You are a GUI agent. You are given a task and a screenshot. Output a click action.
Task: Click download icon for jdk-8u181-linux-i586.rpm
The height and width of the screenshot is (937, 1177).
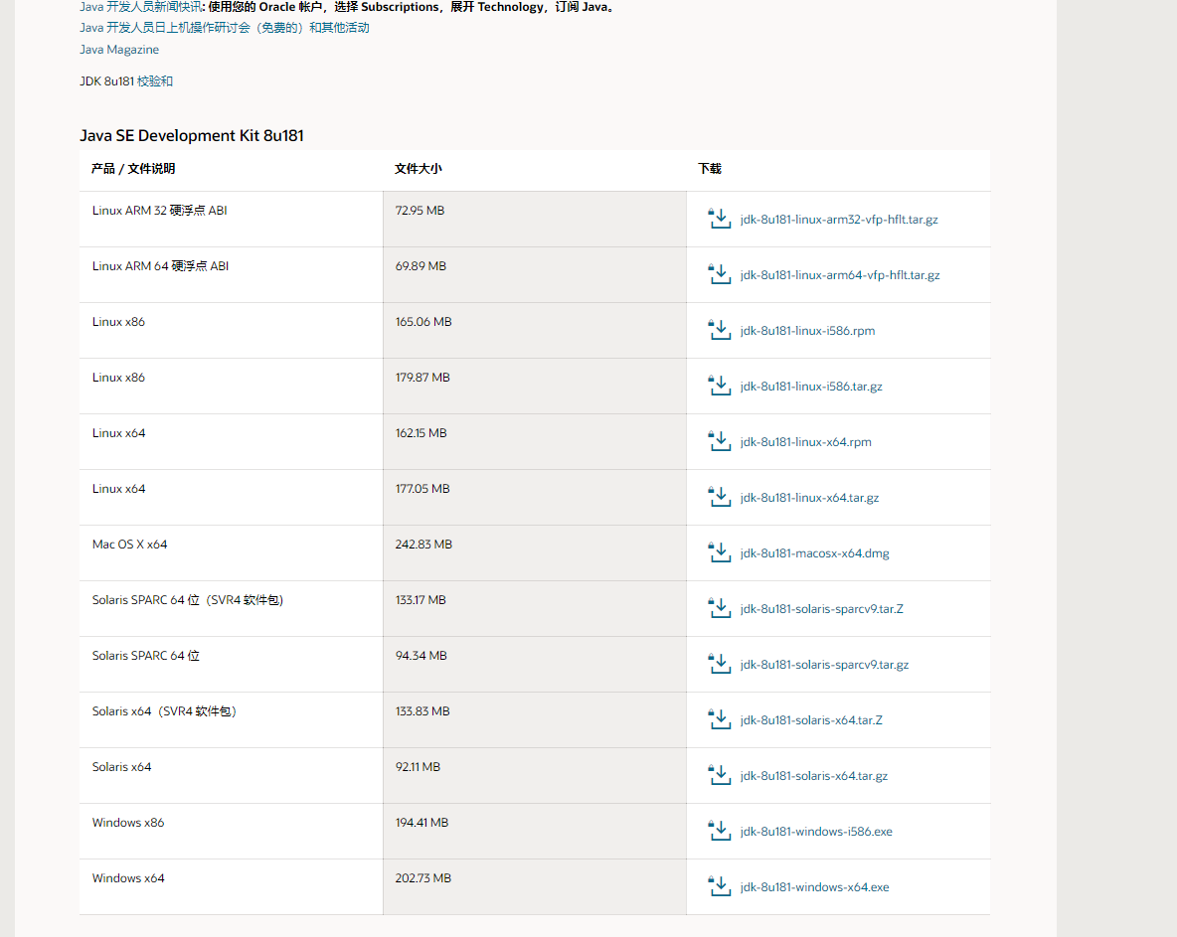[x=719, y=330]
